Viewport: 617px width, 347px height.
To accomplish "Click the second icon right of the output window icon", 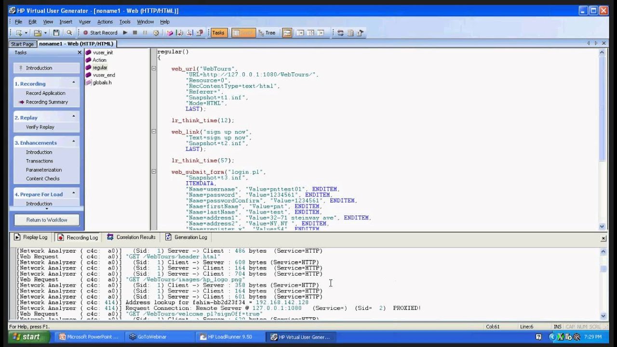I will pos(310,33).
